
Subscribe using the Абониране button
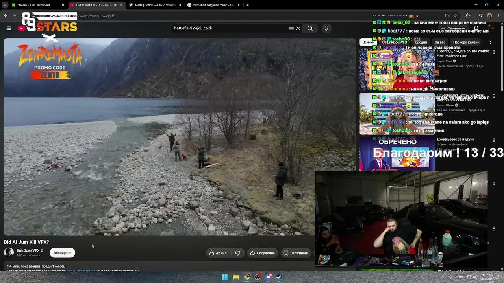coord(62,253)
